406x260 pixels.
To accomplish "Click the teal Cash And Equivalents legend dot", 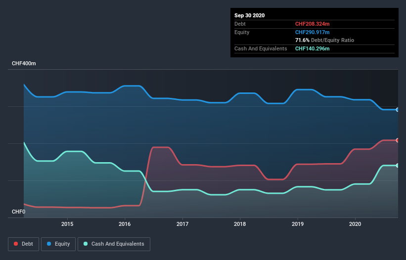I will click(x=86, y=244).
